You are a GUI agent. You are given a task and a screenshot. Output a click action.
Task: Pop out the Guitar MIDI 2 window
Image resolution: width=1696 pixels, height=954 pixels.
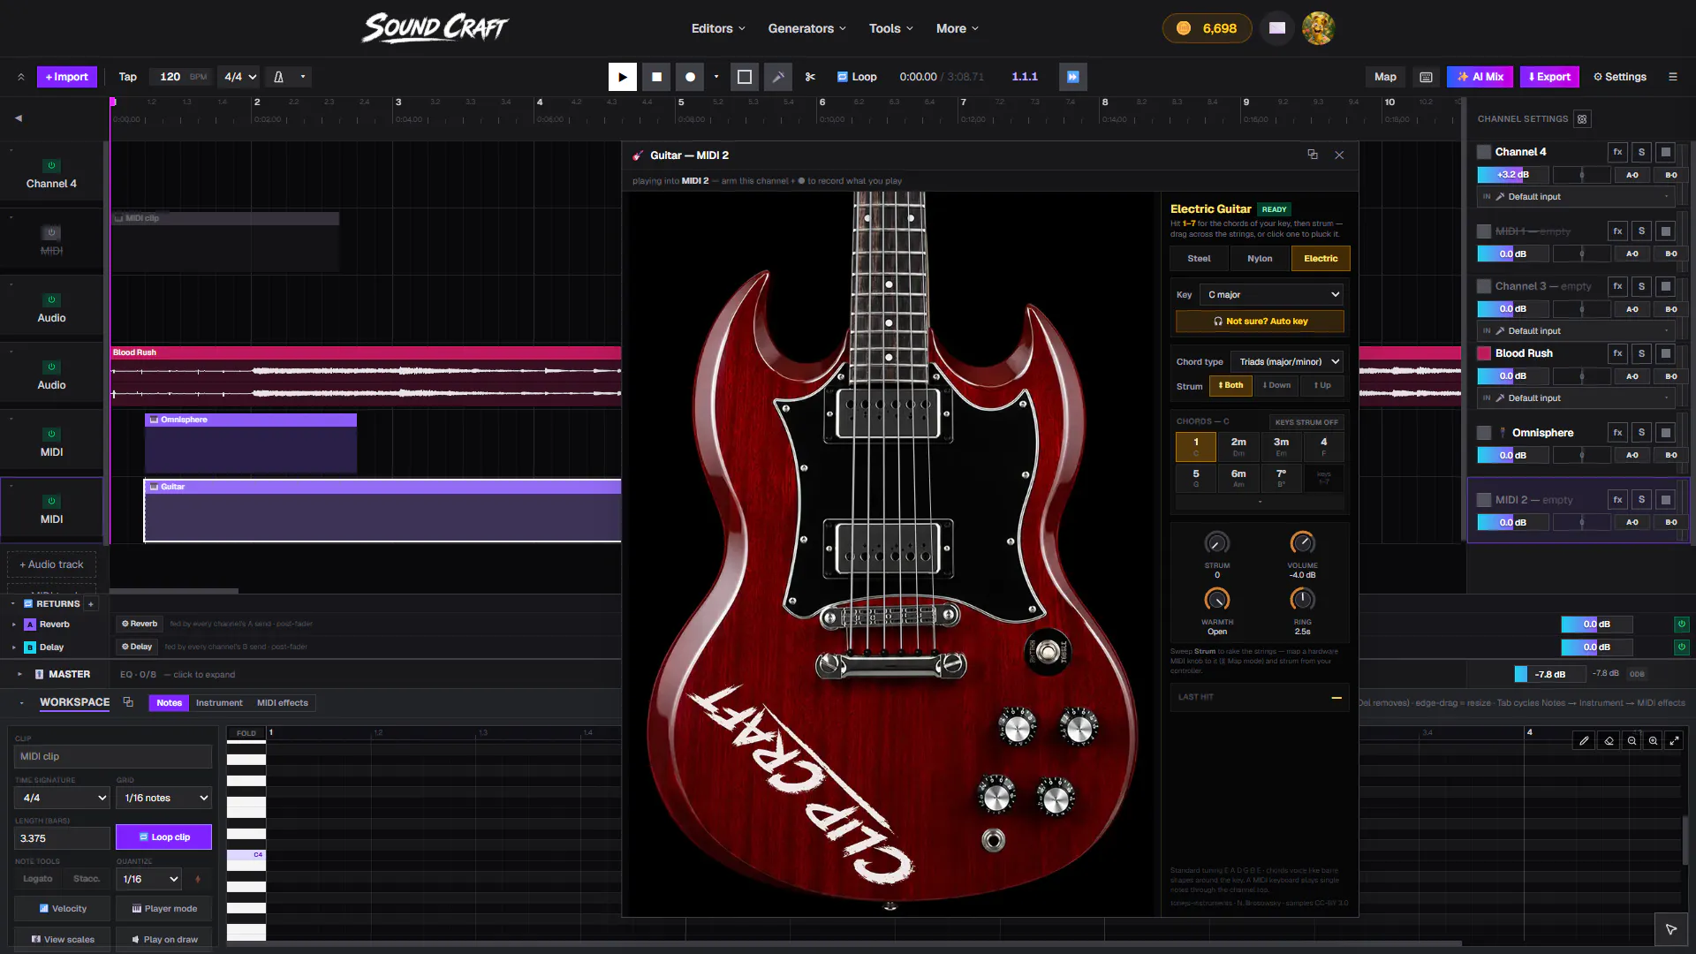(1313, 155)
